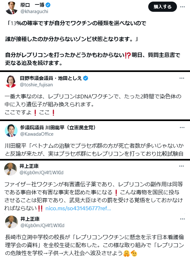Open the nico.ms/so43145677 link

78,208
